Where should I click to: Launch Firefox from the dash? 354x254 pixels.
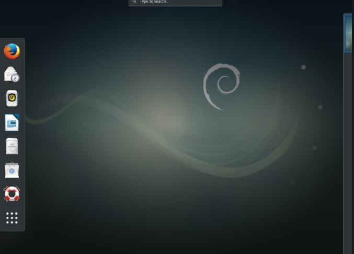coord(12,51)
